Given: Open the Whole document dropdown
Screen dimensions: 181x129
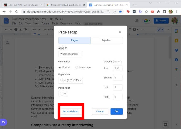Looking at the screenshot, I should (x=70, y=54).
